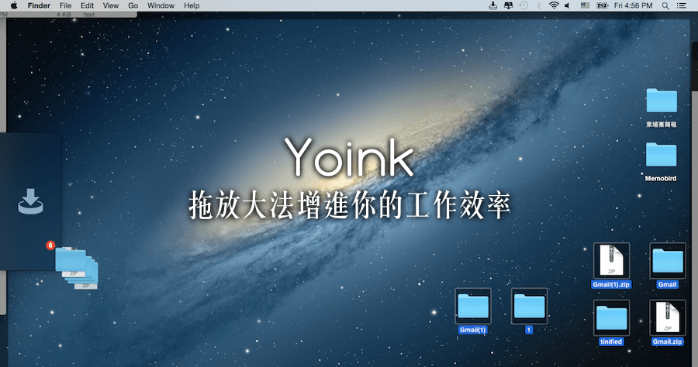Click the Memobird folder name label

coord(661,178)
